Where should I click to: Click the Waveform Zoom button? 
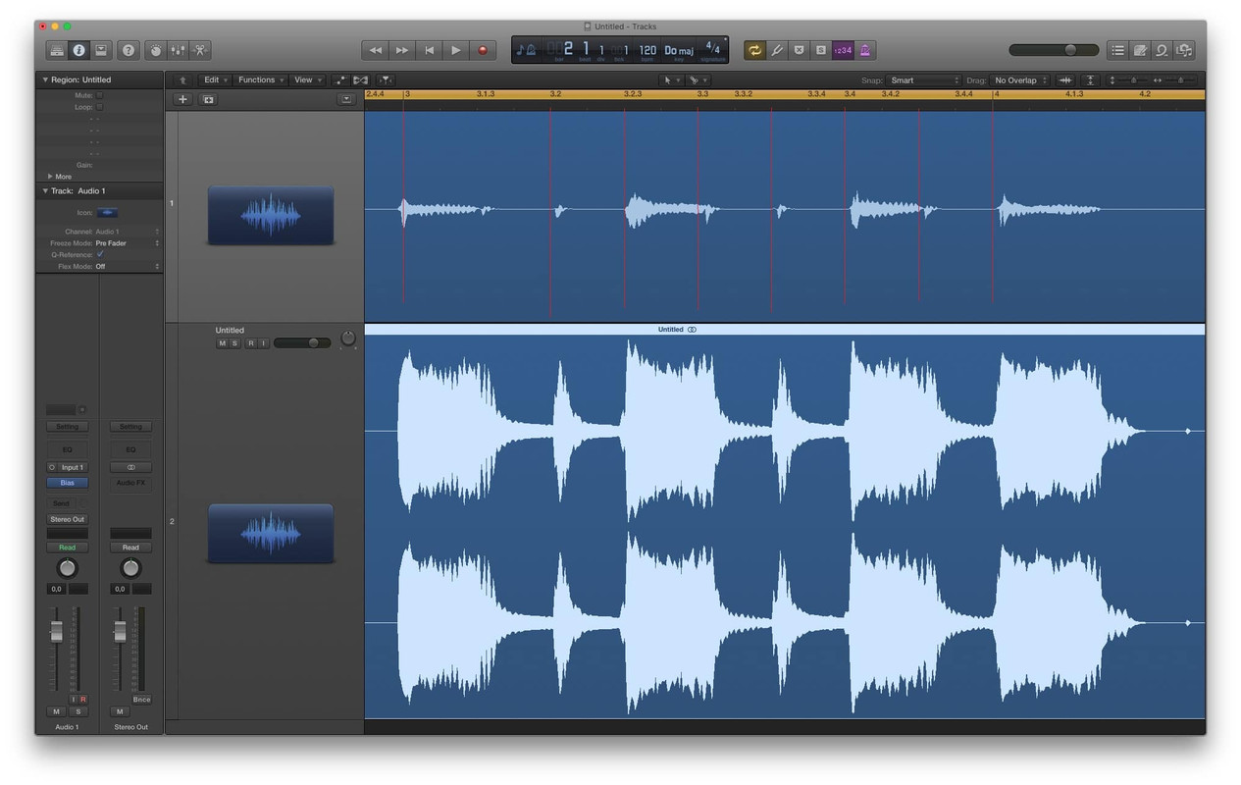(x=1065, y=80)
